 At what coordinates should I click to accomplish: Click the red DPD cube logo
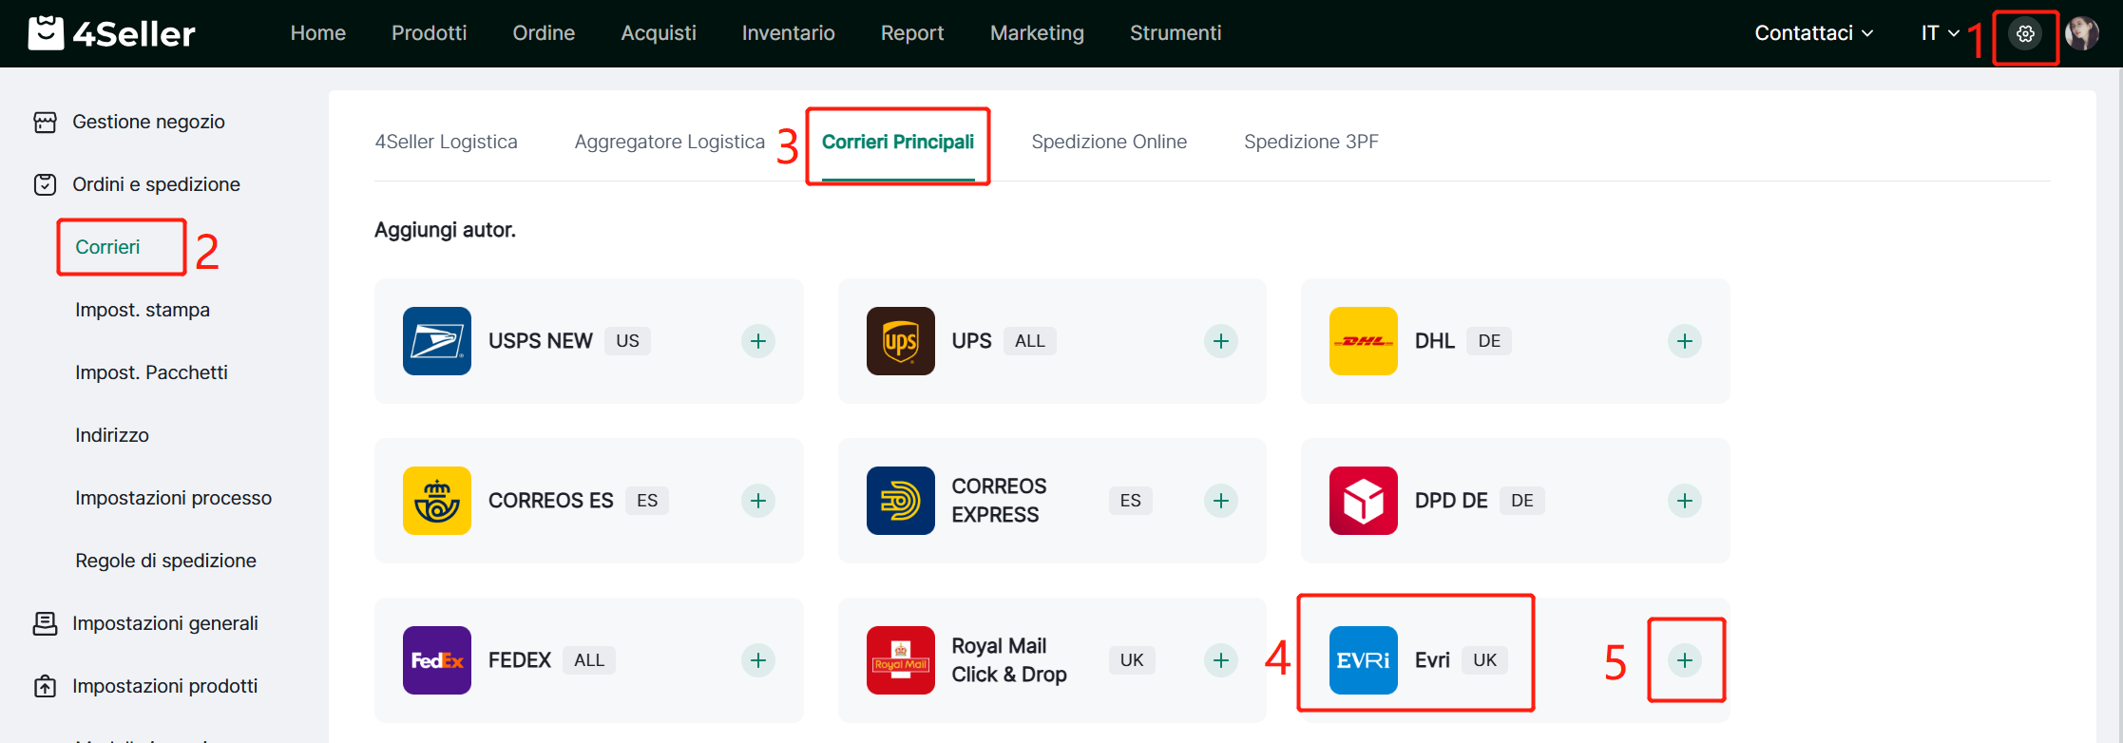click(x=1364, y=501)
